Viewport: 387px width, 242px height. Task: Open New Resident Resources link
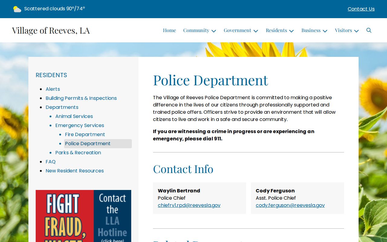click(75, 171)
